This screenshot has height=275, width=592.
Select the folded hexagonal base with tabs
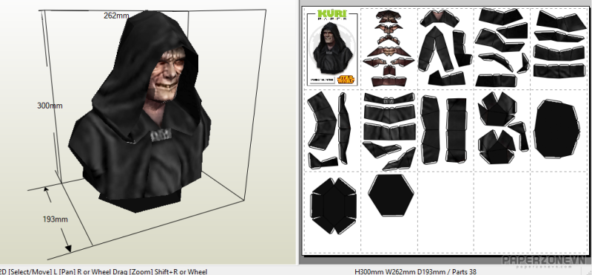click(x=334, y=206)
